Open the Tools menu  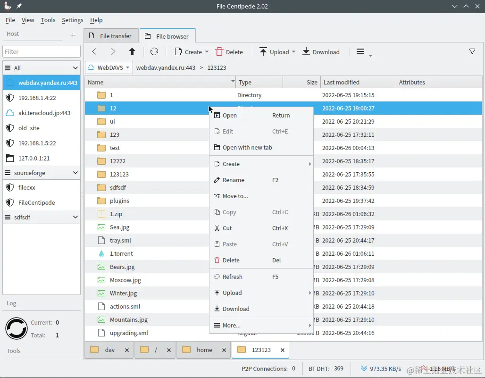48,20
